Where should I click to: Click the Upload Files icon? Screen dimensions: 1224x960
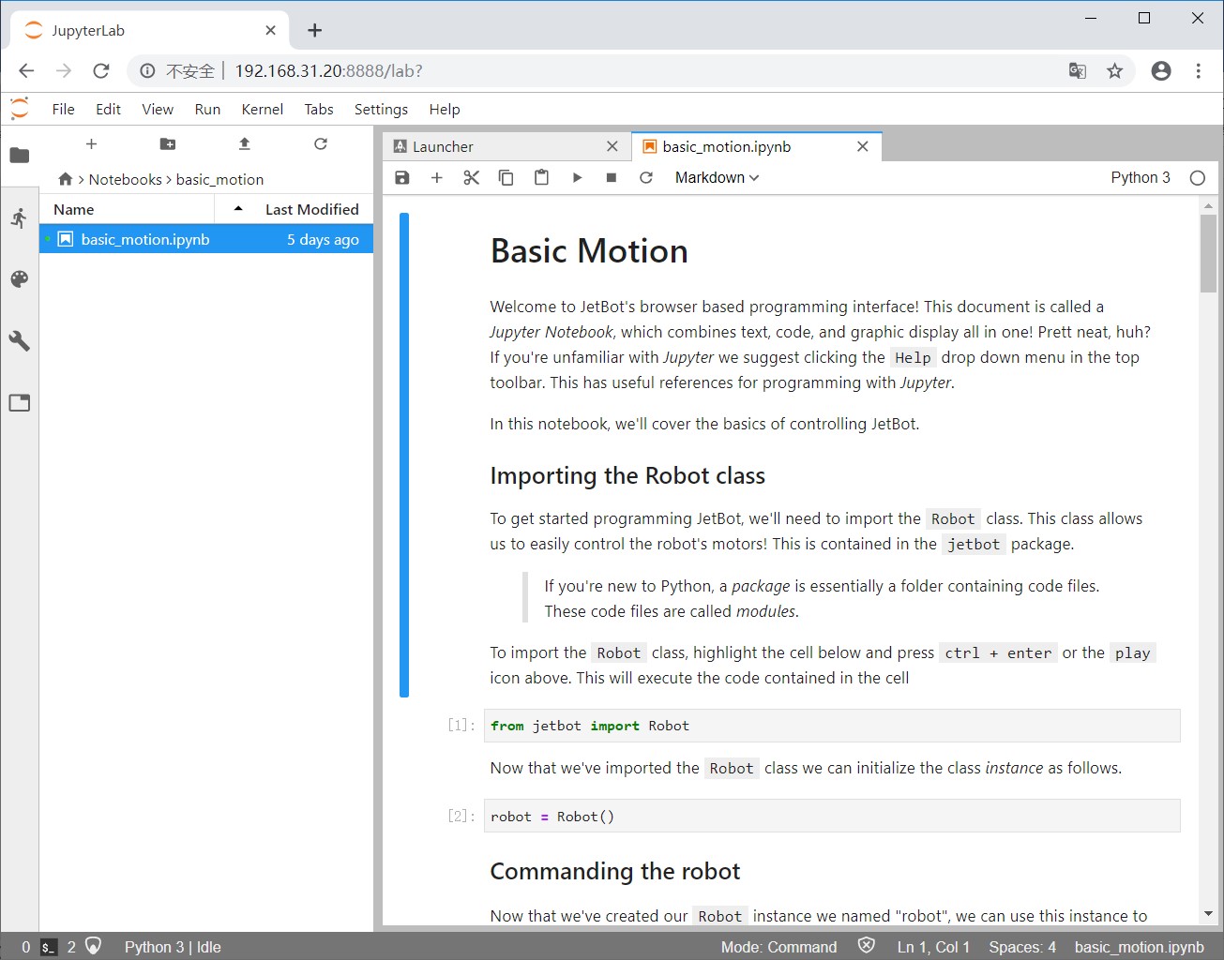[245, 144]
